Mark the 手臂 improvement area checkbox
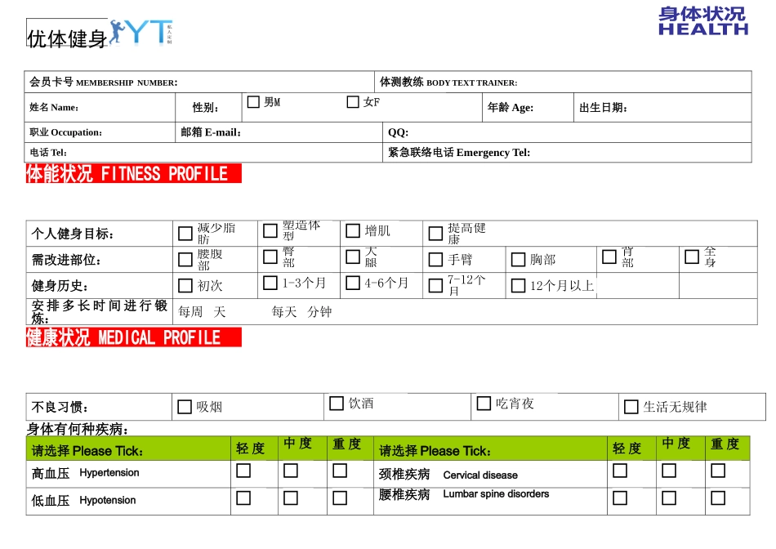Screen dimensions: 776x549 [435, 260]
